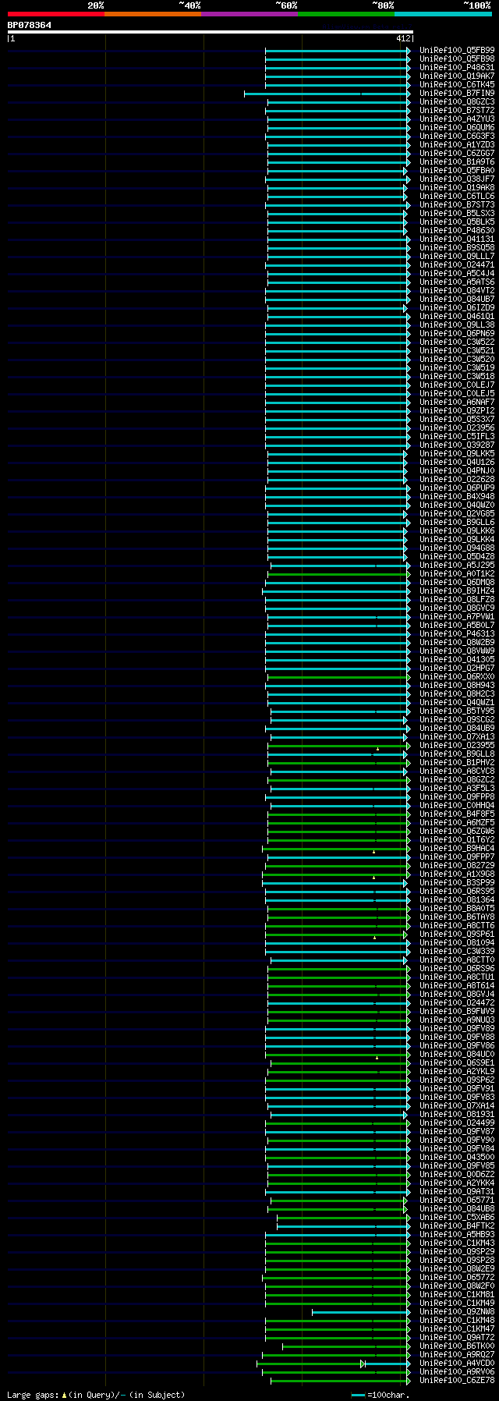Click the green alignment bar of hit UniRef100_A0T1K2

click(339, 574)
